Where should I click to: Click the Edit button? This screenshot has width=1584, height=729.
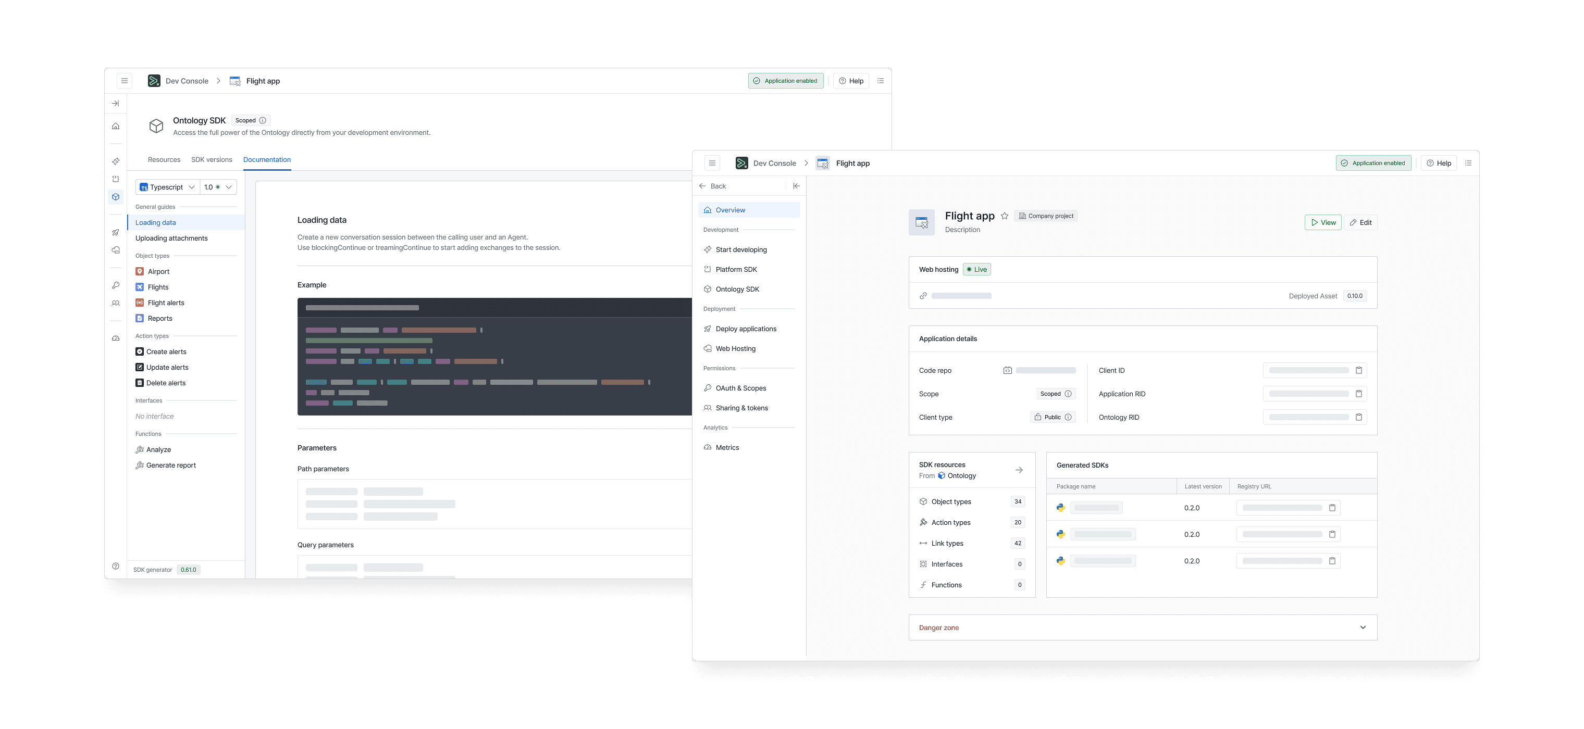pyautogui.click(x=1360, y=222)
